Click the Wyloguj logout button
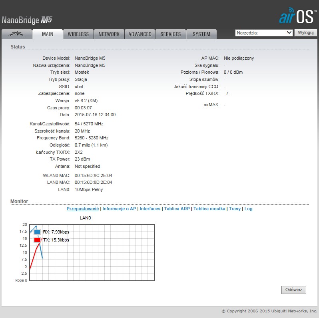 coord(305,32)
